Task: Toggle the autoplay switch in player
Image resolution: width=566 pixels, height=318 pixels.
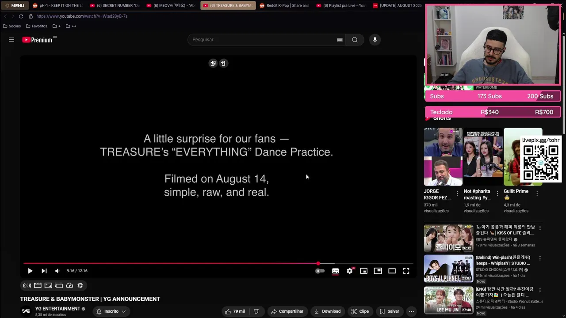Action: [x=320, y=271]
